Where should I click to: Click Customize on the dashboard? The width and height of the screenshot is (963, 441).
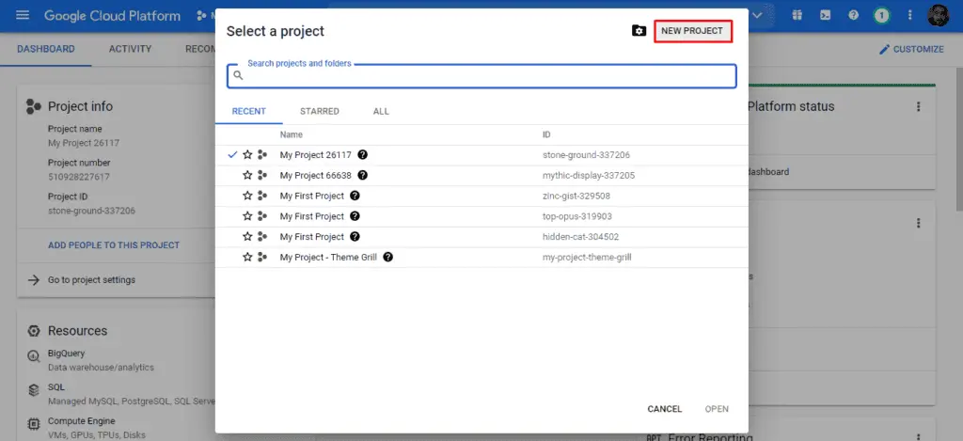(911, 49)
